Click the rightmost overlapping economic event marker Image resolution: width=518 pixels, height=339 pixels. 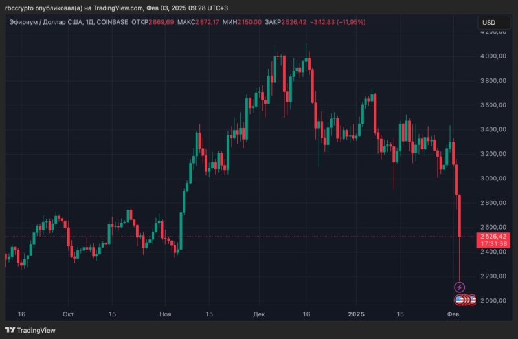472,300
